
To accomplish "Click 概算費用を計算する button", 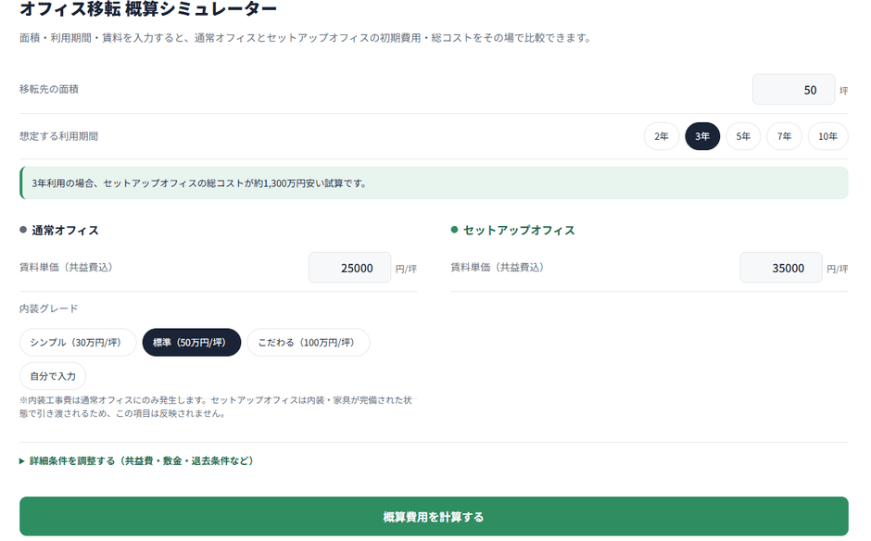I will tap(434, 517).
